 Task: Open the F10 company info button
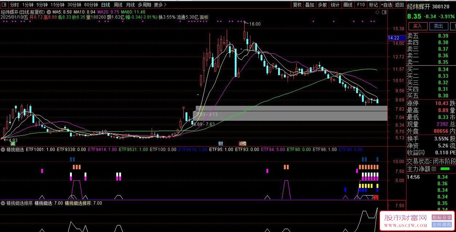(x=361, y=5)
